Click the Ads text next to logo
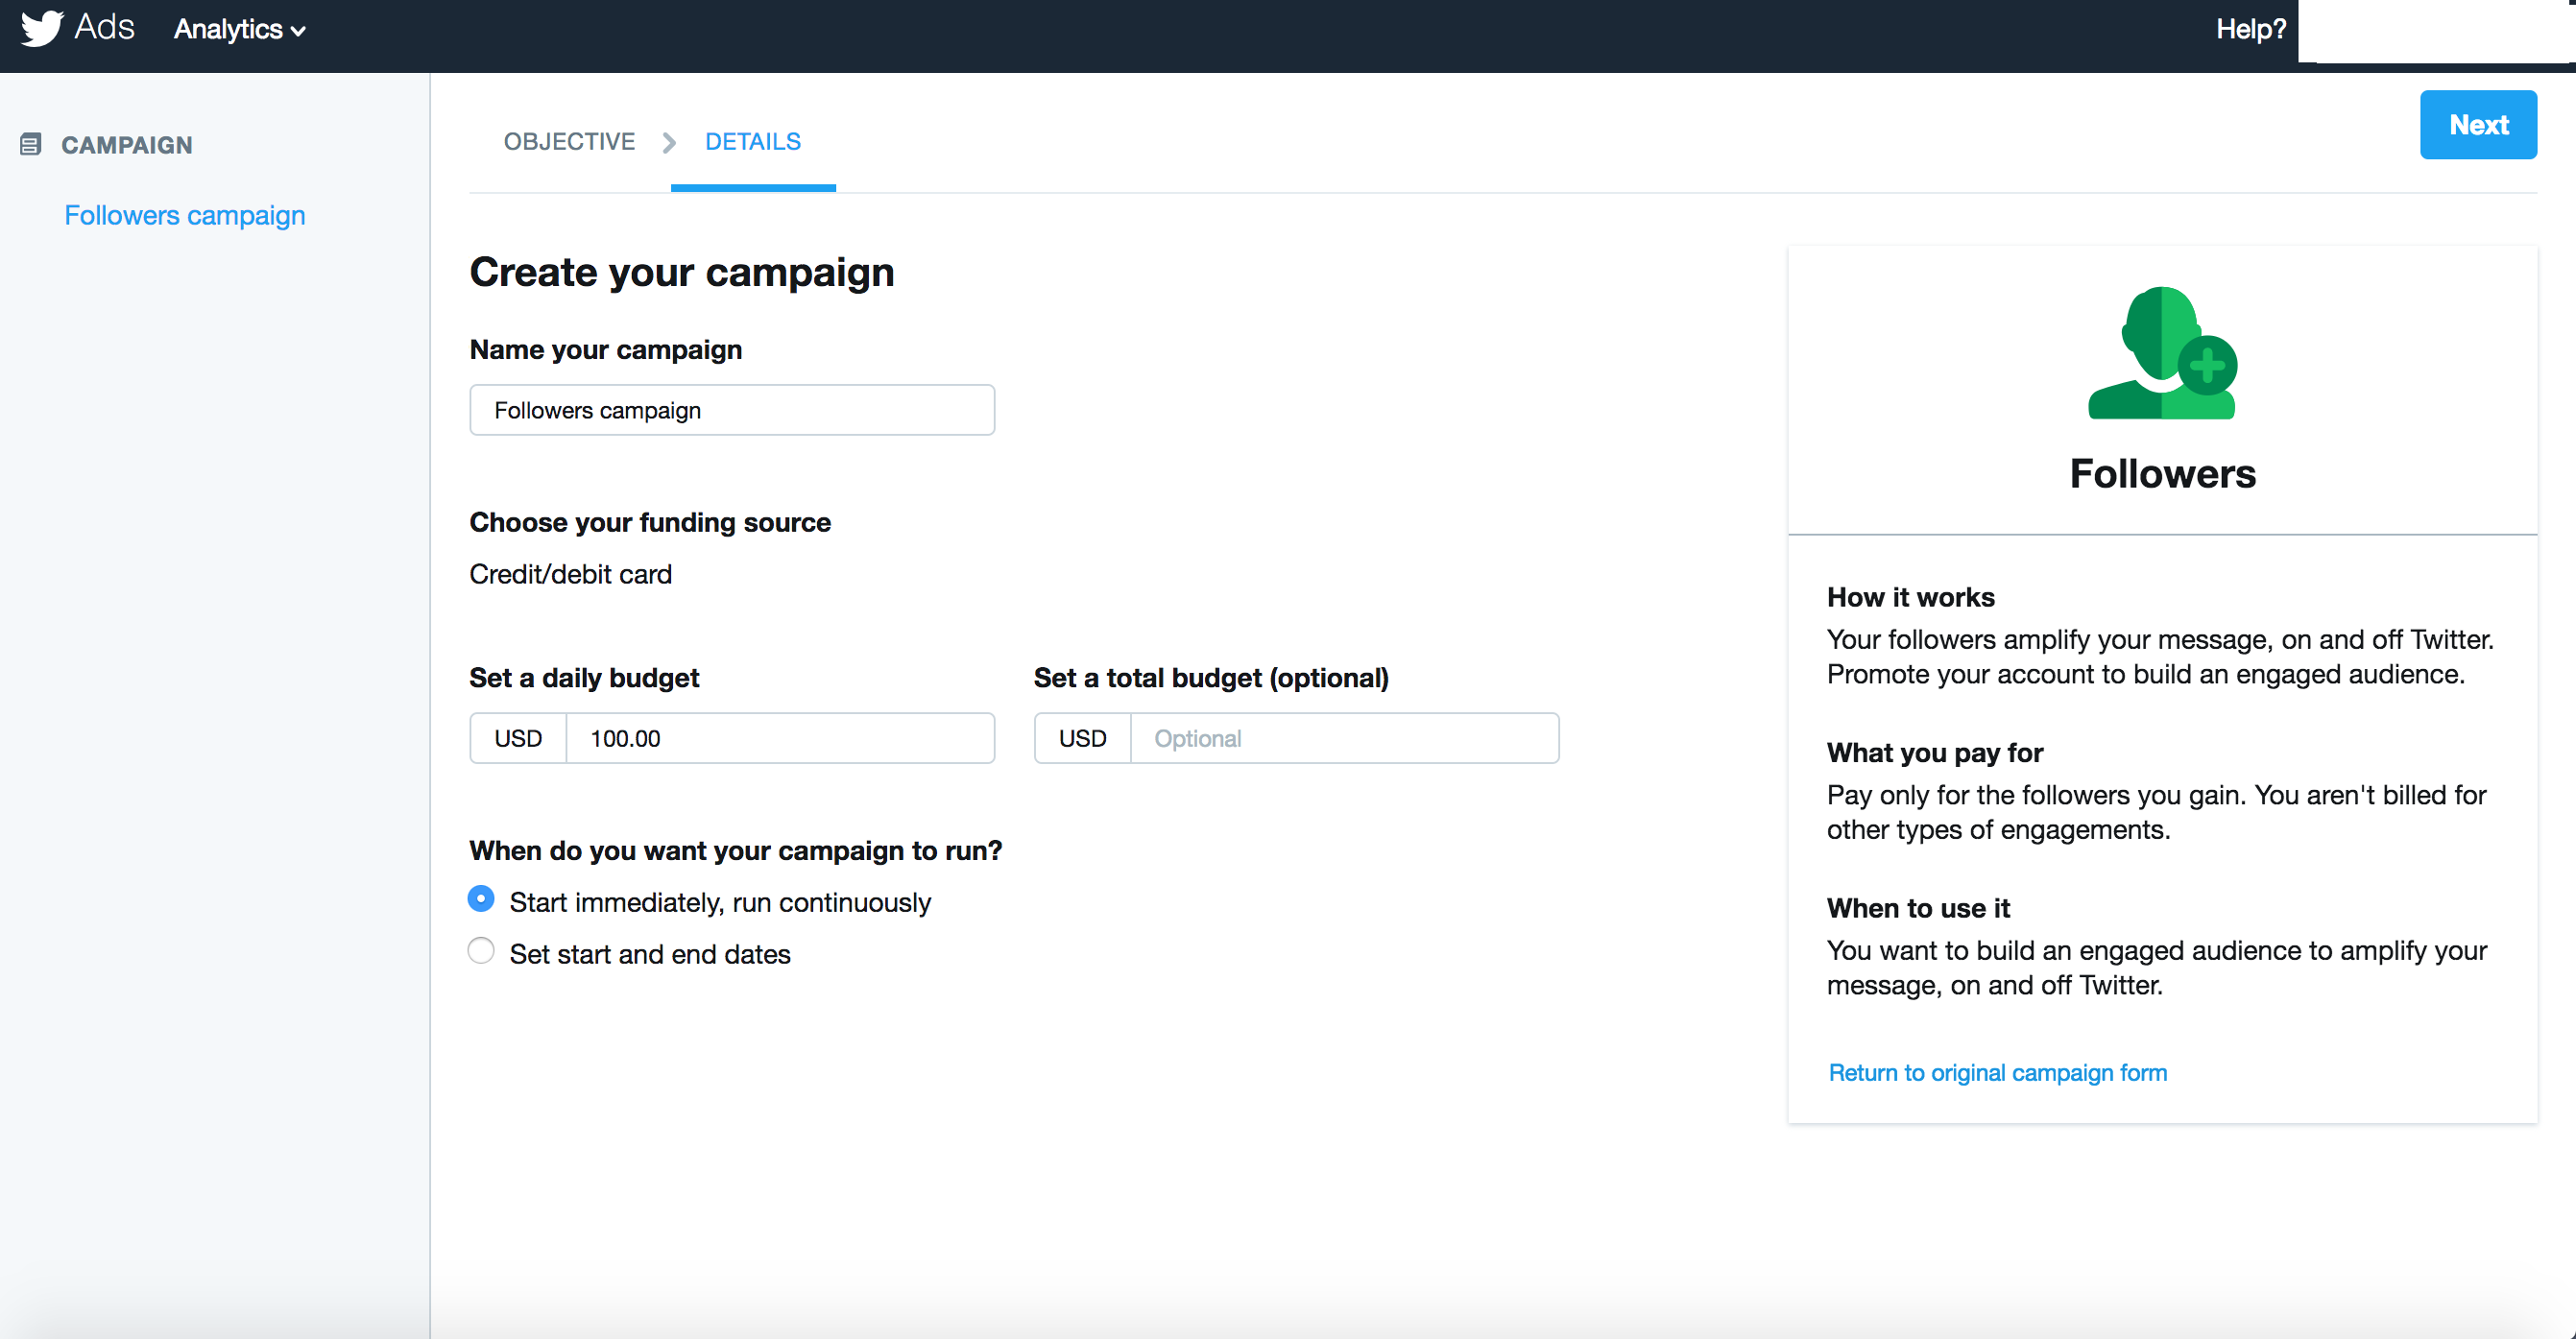Viewport: 2576px width, 1339px height. coord(104,27)
